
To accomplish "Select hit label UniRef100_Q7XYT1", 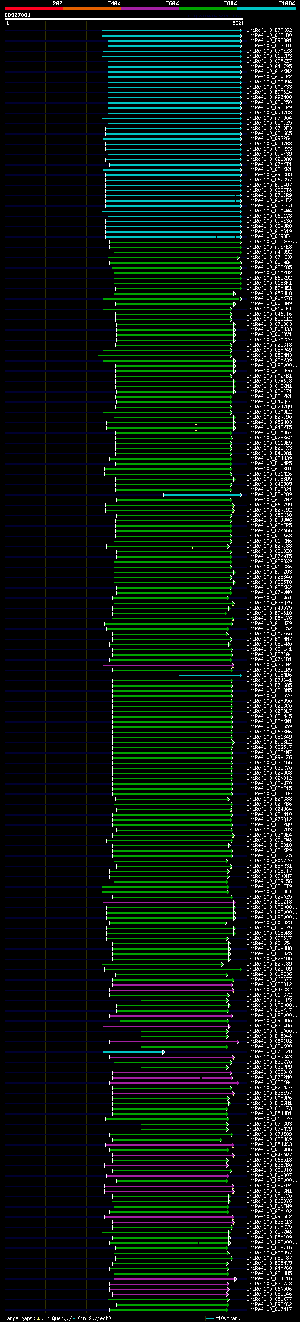I will coord(269,164).
